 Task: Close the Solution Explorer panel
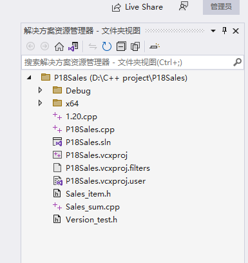tap(236, 31)
